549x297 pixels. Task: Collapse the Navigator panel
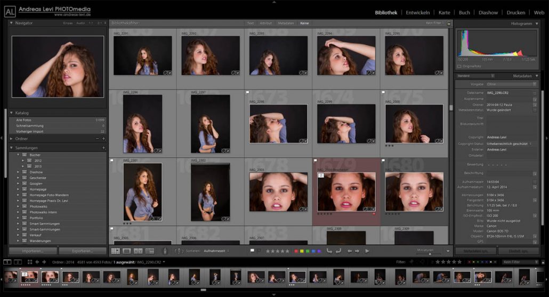[11, 23]
